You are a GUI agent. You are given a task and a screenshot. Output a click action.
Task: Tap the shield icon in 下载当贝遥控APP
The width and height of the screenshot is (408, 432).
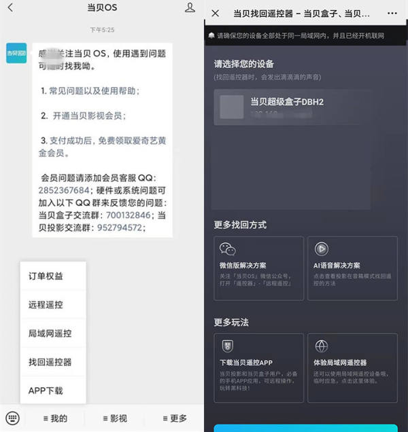[228, 346]
